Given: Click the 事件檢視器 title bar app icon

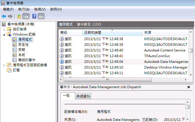Looking at the screenshot, I should [x=3, y=3].
